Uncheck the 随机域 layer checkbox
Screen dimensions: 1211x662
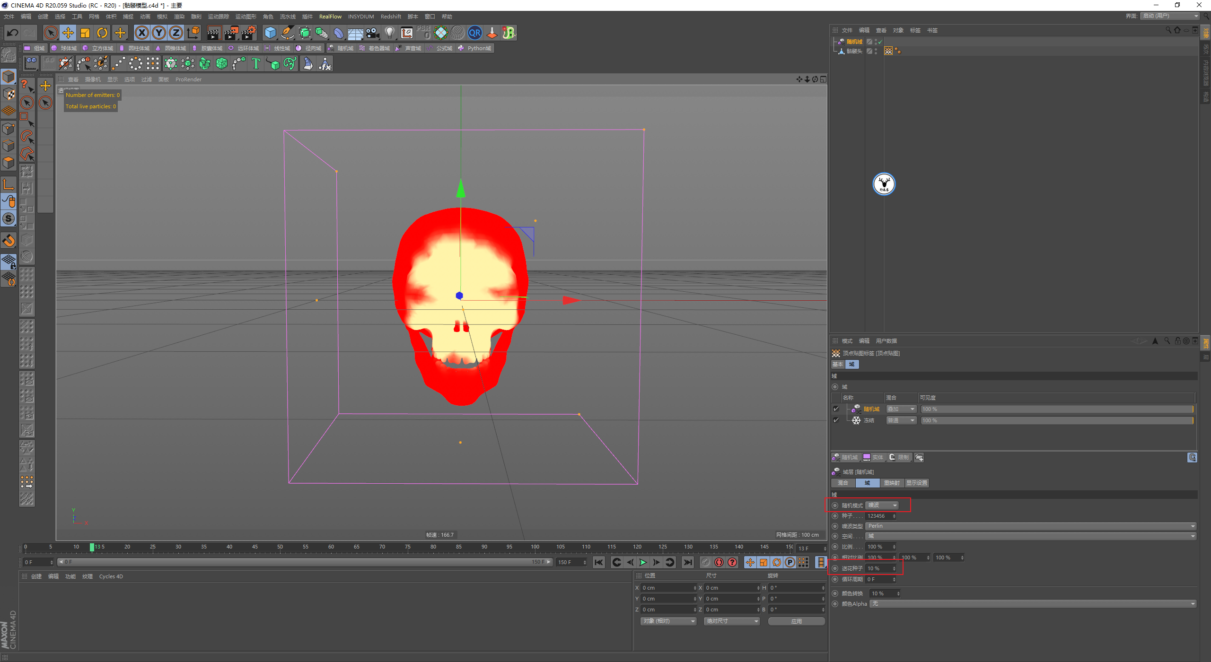[836, 409]
